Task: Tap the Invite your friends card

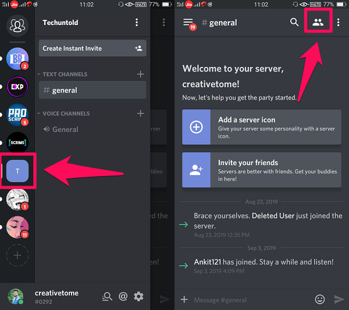Action: click(262, 170)
